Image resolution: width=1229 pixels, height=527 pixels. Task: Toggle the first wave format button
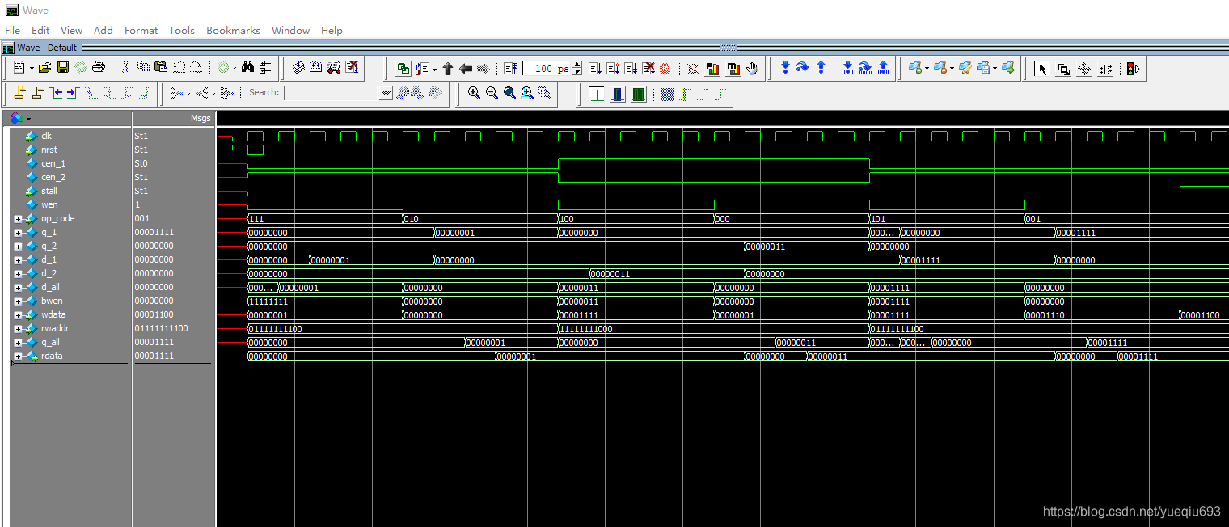[x=597, y=94]
